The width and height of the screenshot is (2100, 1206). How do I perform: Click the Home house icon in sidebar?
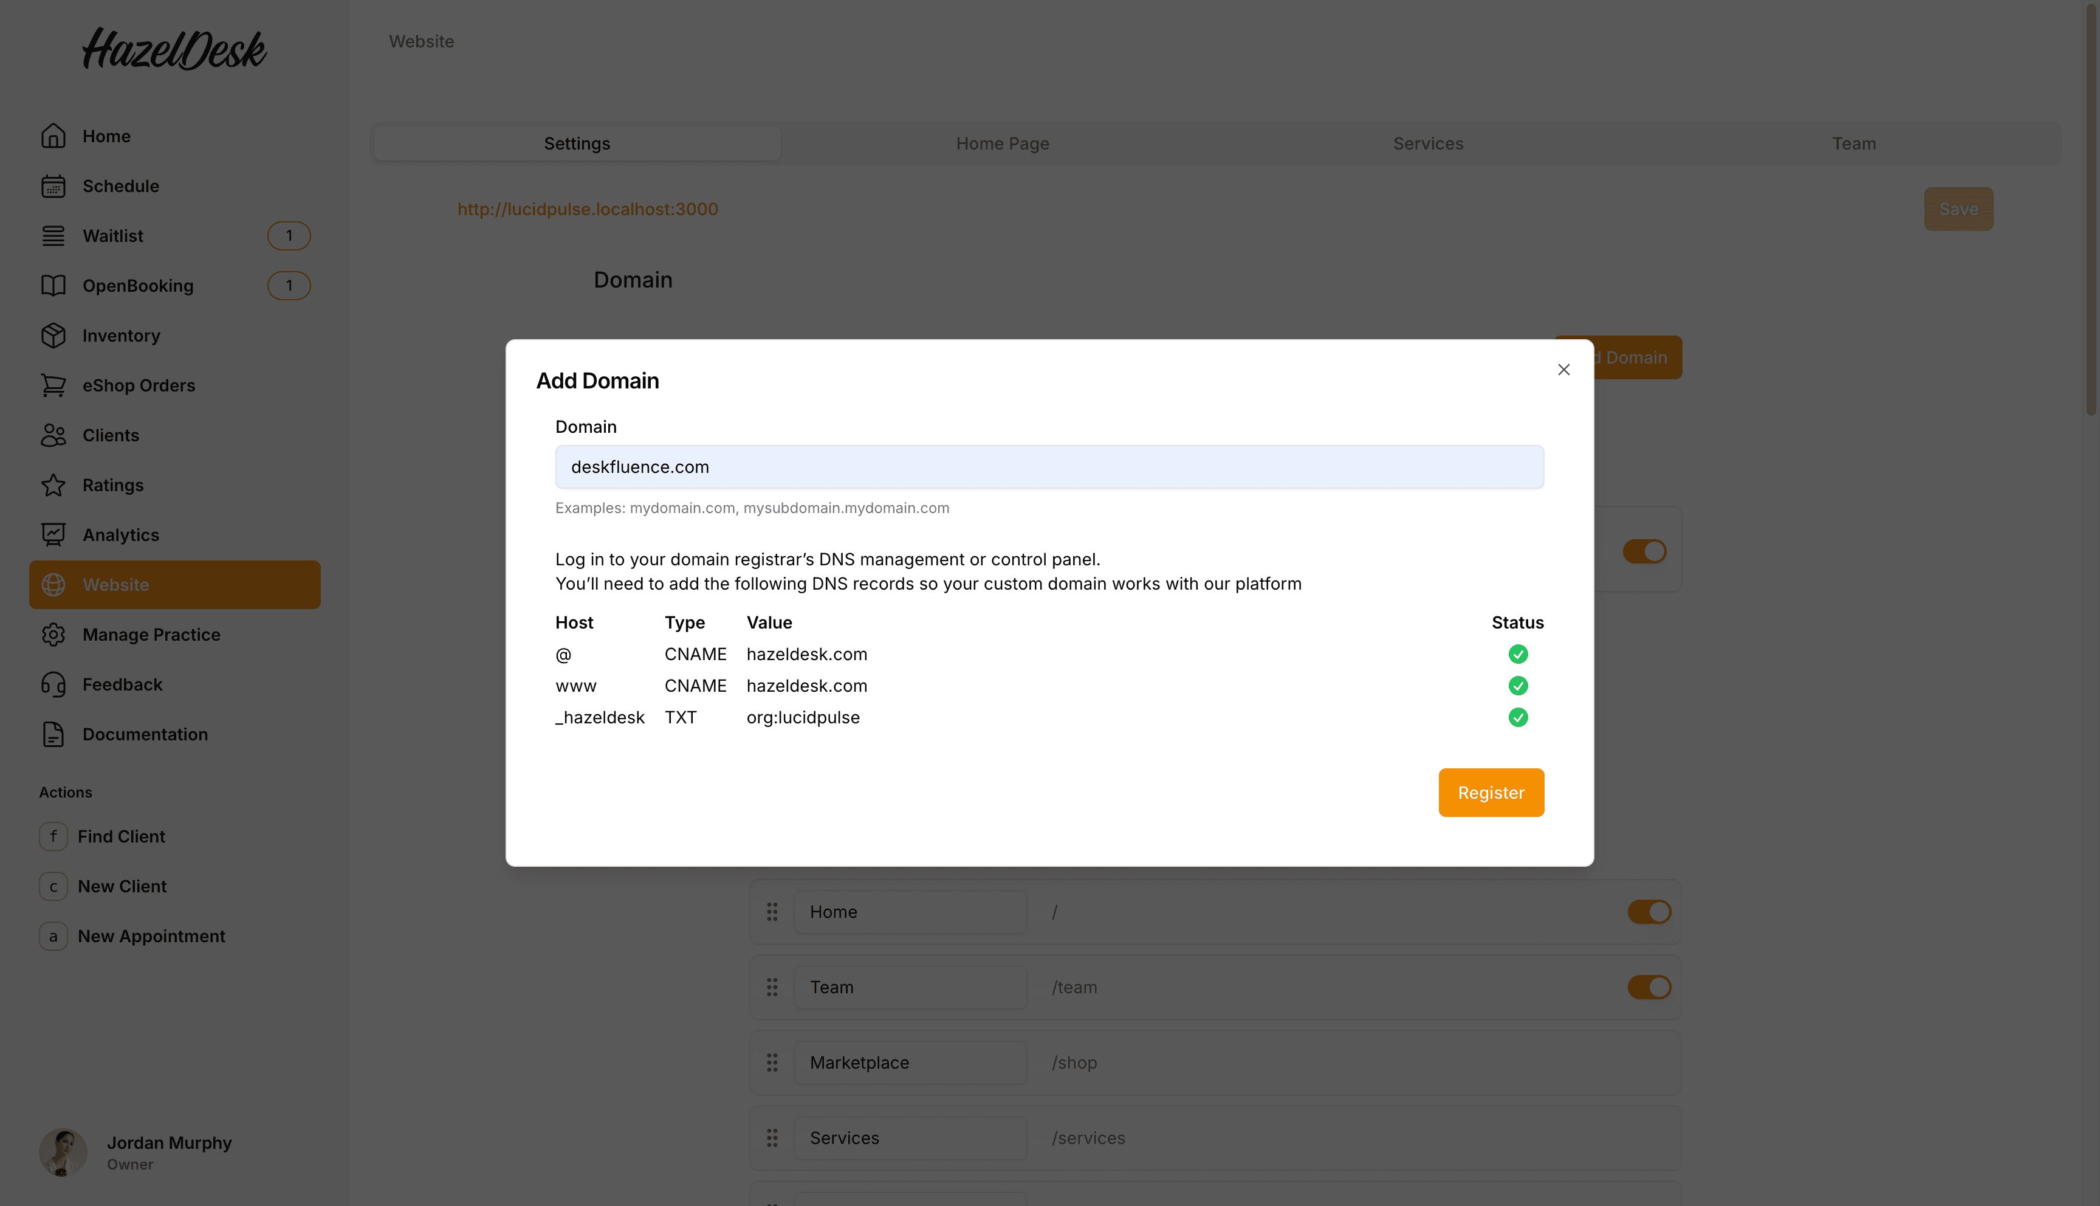tap(53, 136)
